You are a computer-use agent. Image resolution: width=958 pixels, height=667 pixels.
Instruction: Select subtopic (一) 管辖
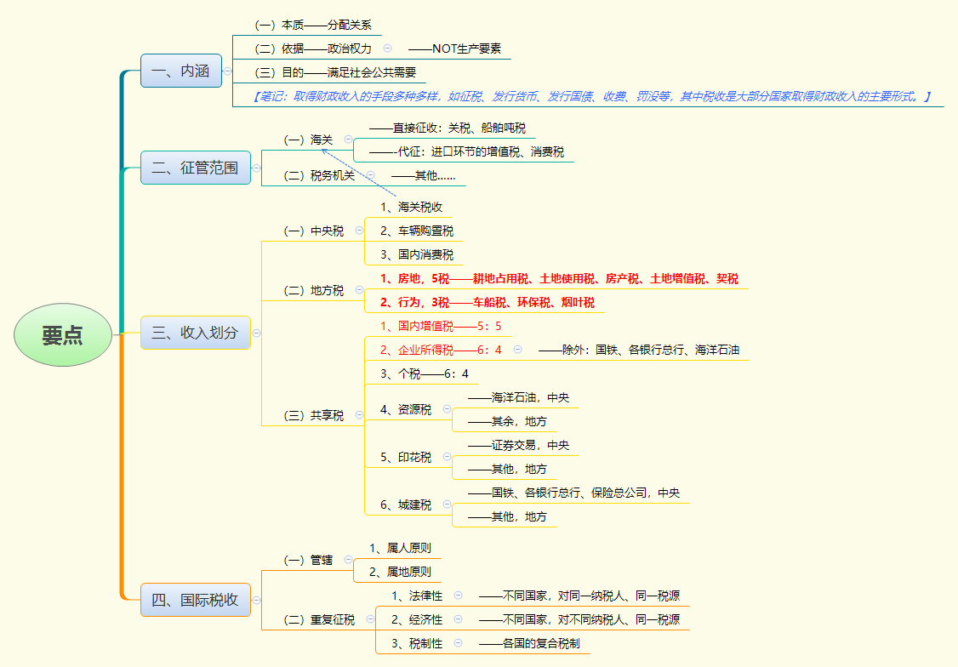[x=308, y=560]
